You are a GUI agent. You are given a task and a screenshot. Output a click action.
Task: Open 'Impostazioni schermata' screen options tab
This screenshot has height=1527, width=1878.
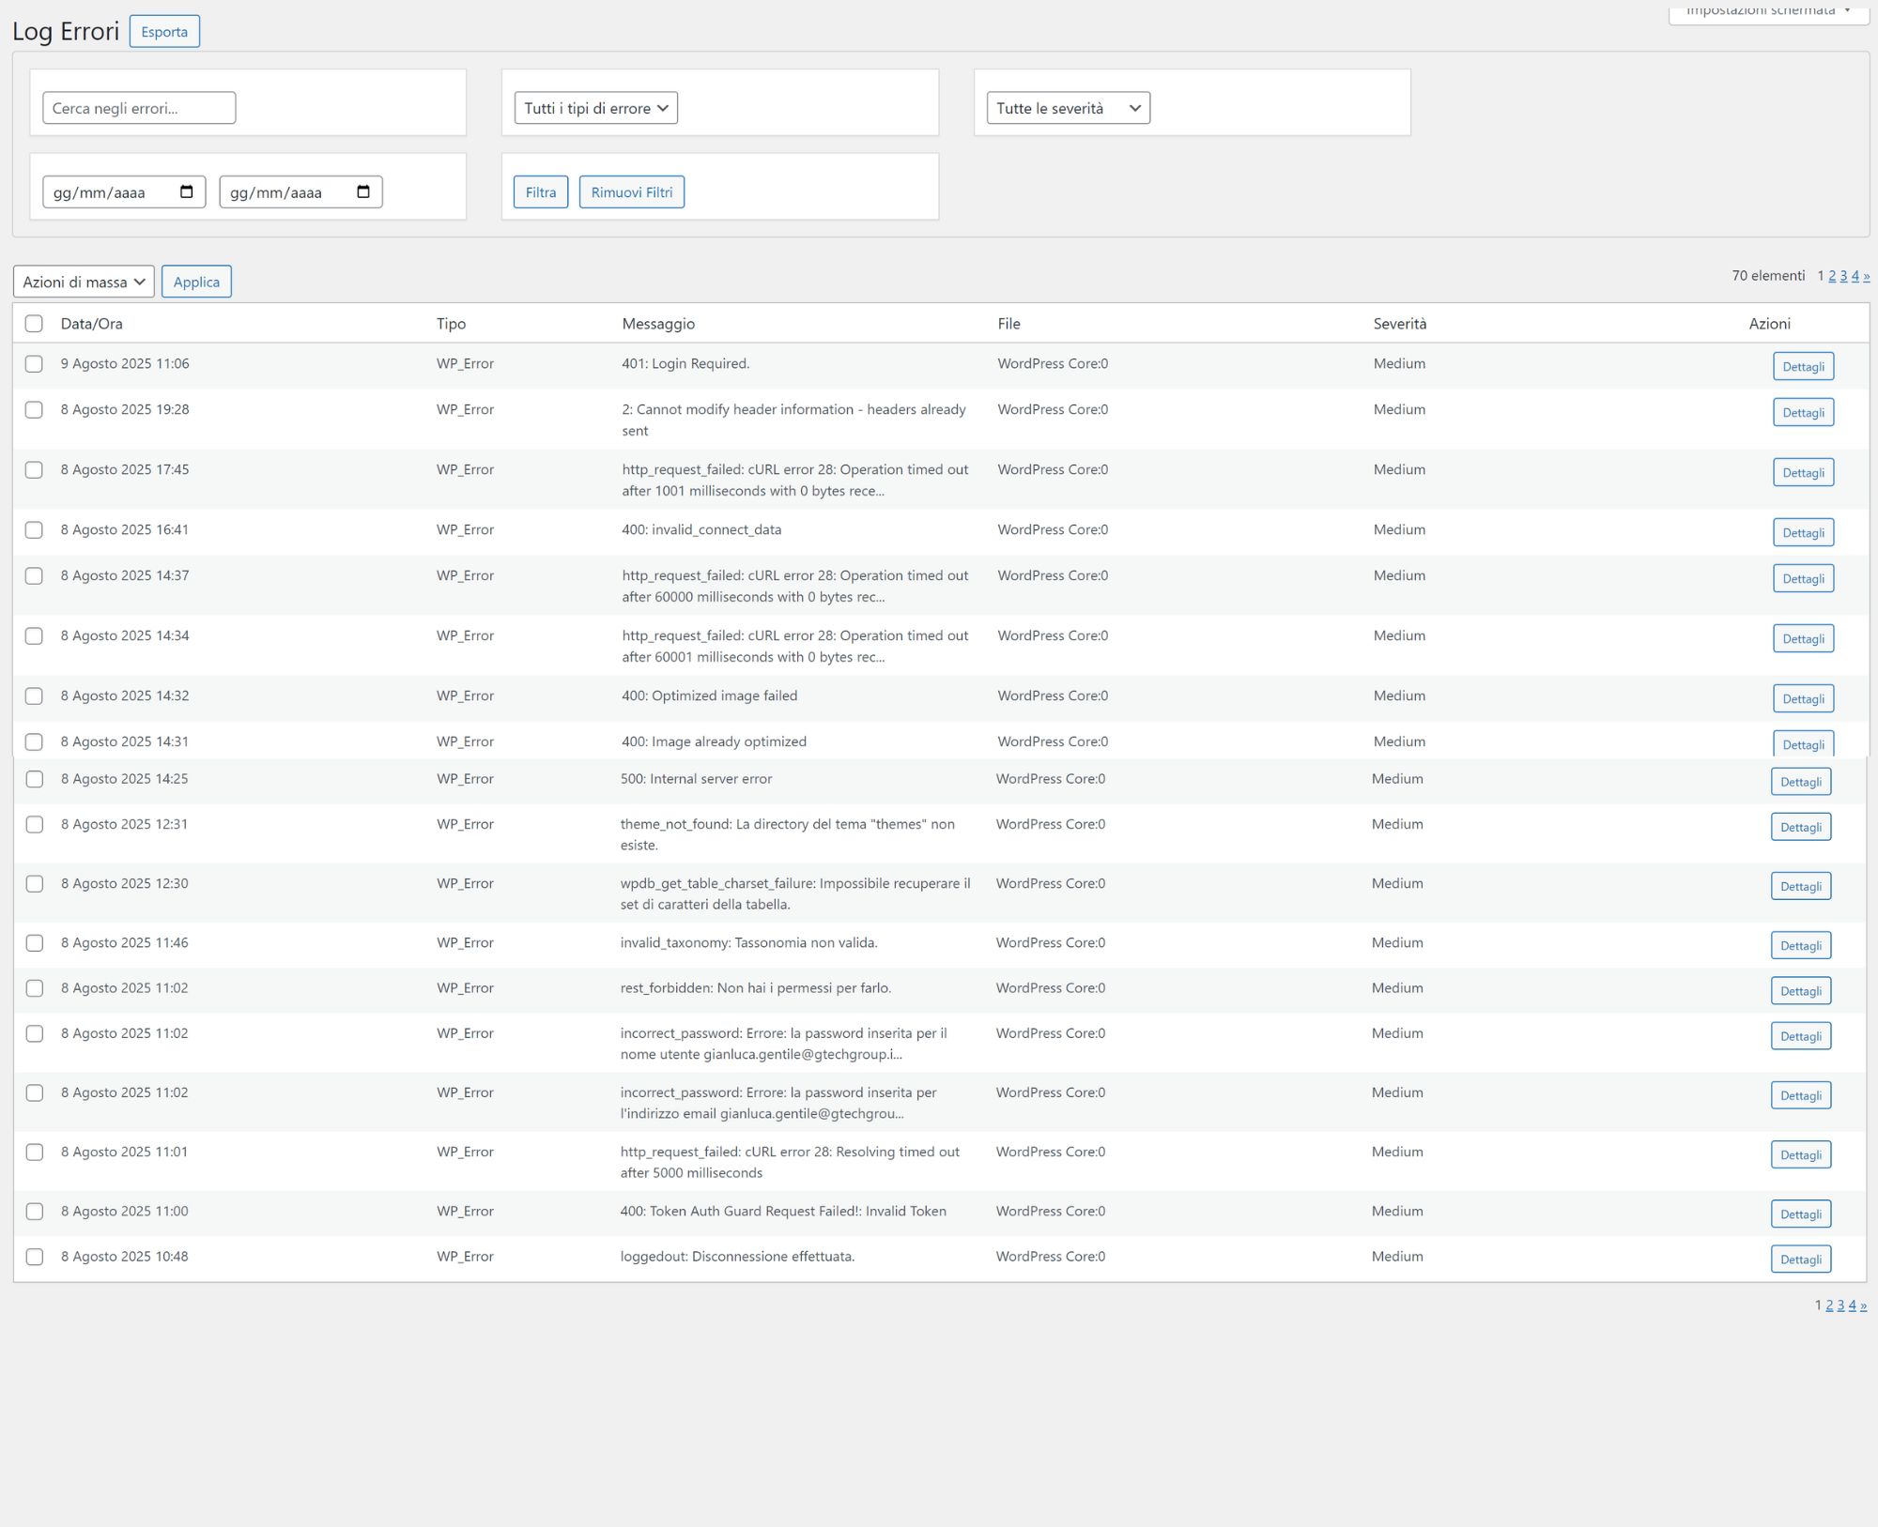click(1767, 11)
